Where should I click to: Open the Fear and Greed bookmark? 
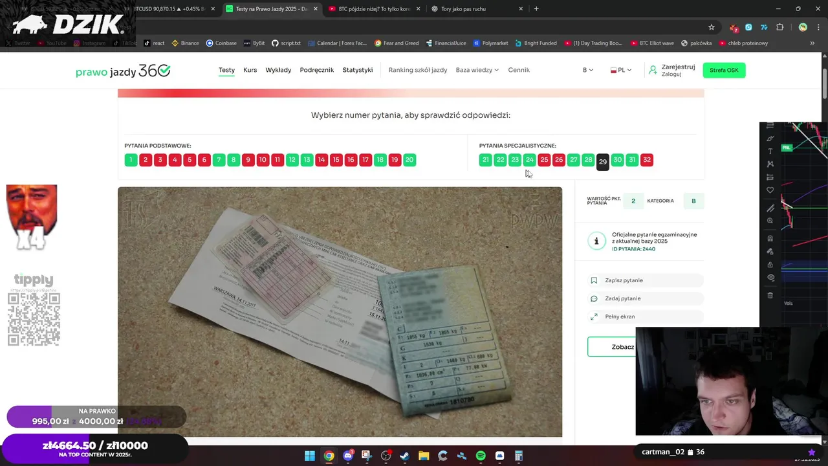pyautogui.click(x=397, y=43)
